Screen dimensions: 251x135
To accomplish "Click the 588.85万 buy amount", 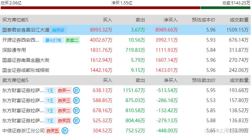I will coord(102,101).
